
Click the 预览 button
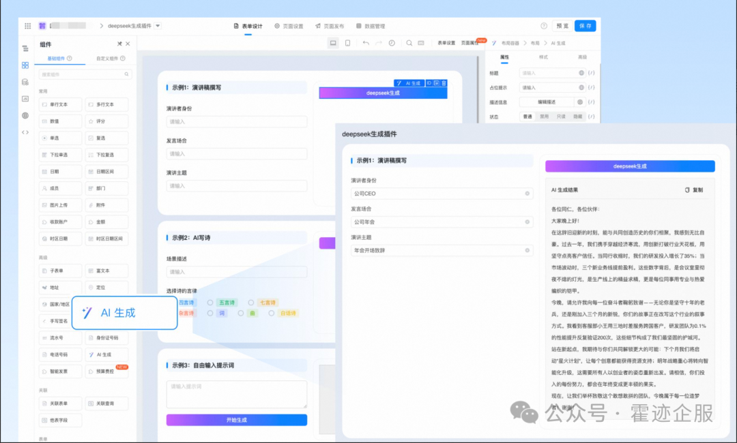tap(562, 26)
